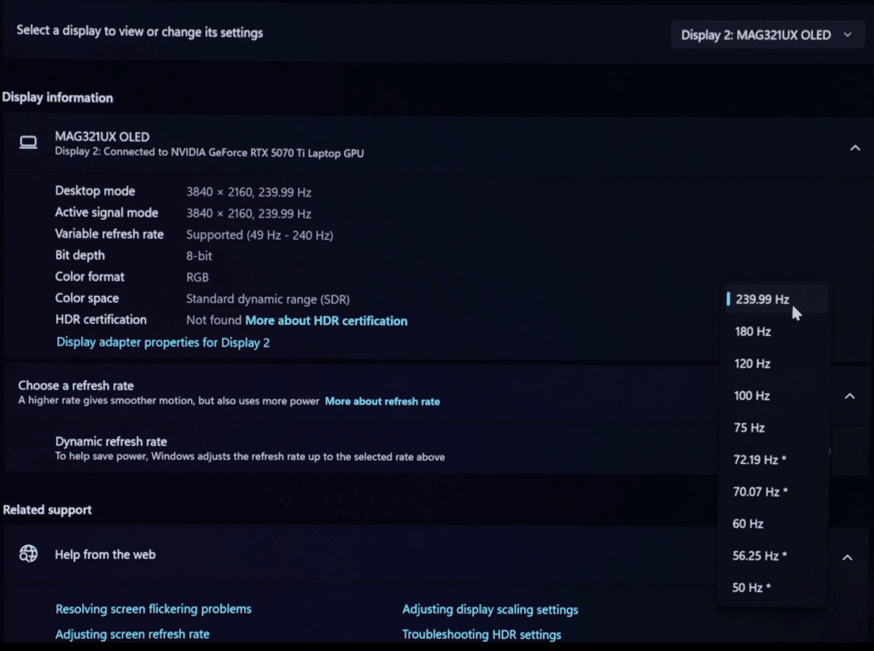Set refresh rate to 75 Hz
874x651 pixels.
pyautogui.click(x=749, y=427)
